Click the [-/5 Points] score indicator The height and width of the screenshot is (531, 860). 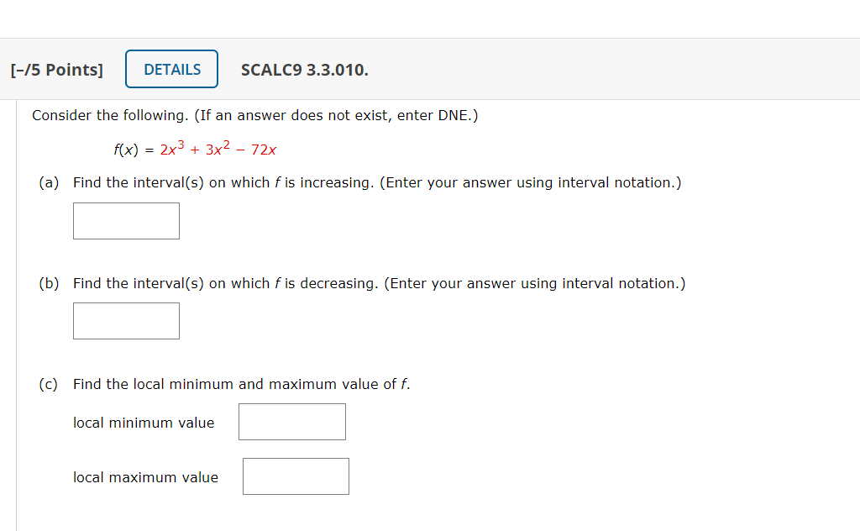[56, 70]
